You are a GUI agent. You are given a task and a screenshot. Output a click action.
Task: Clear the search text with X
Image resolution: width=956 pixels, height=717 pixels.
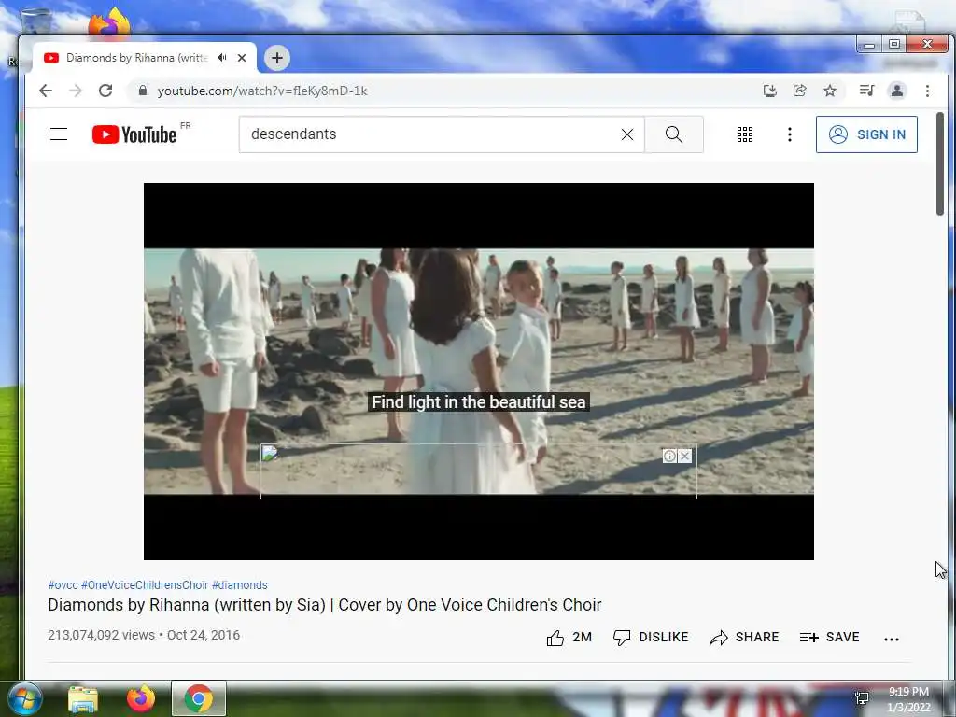627,134
